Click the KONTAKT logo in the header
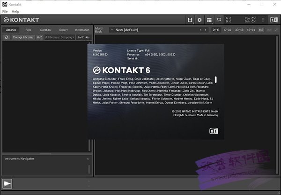Viewport: 281px width, 195px height. click(21, 20)
